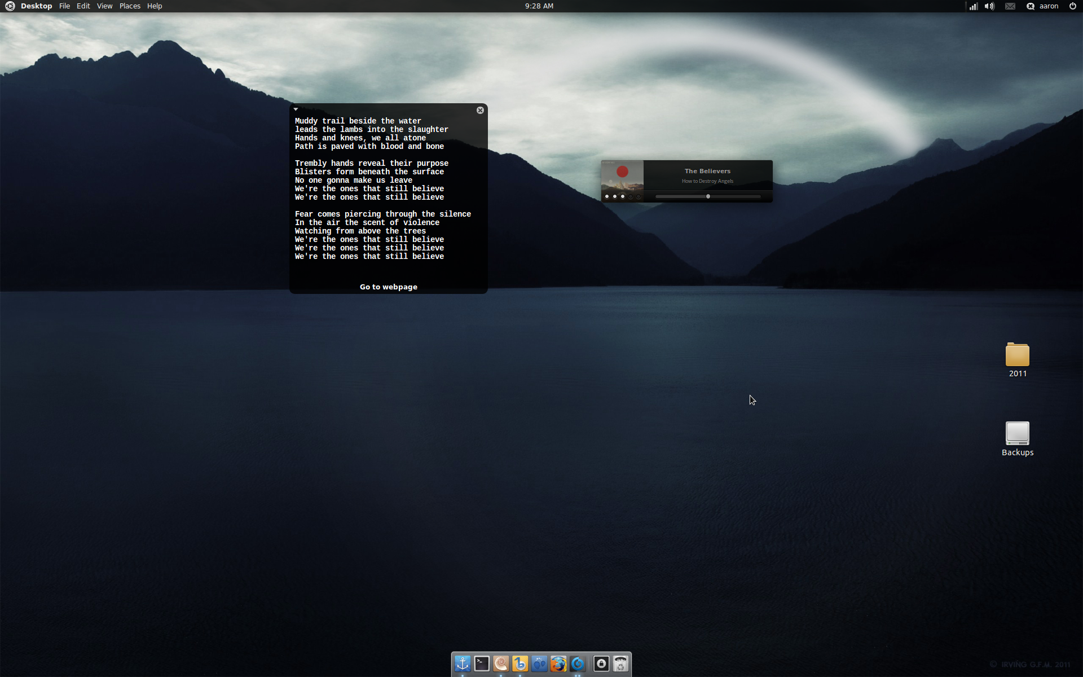The height and width of the screenshot is (677, 1083).
Task: Set the song rating to three dots
Action: point(623,196)
